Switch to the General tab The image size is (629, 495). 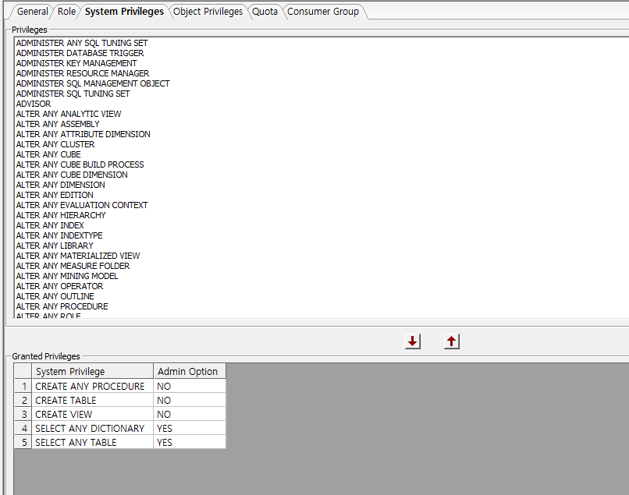coord(32,12)
